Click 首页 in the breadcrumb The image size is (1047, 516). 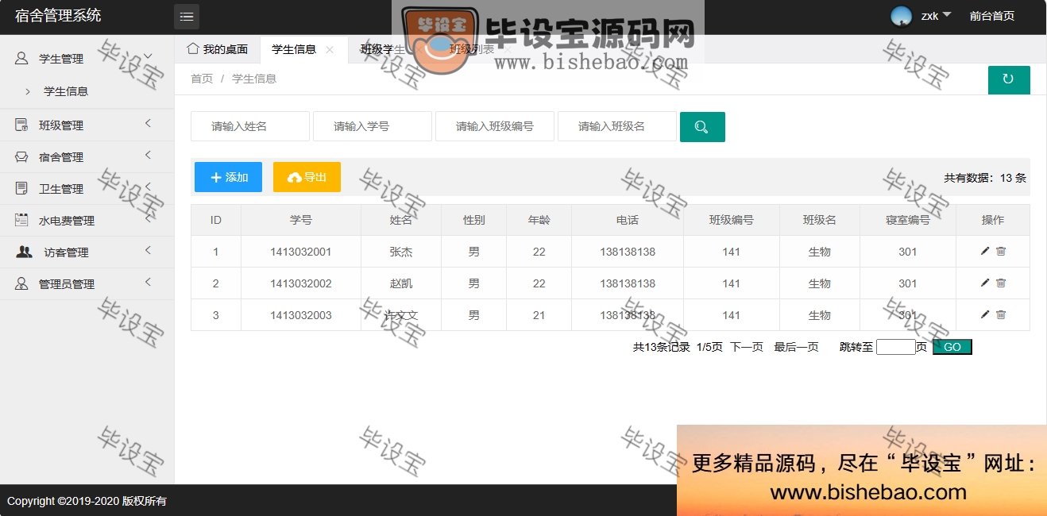[x=202, y=79]
